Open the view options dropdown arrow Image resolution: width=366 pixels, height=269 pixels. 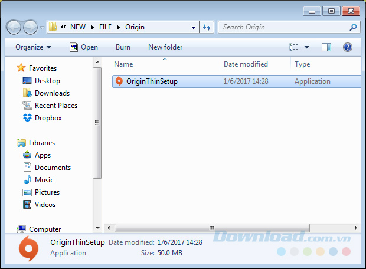pos(306,47)
